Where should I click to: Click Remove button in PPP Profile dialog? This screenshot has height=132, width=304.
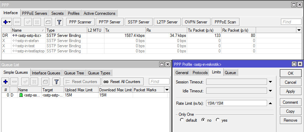click(291, 120)
